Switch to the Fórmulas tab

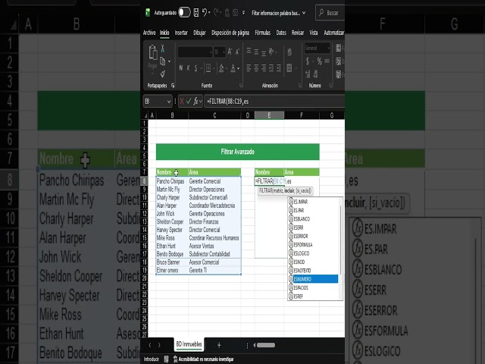tap(263, 33)
